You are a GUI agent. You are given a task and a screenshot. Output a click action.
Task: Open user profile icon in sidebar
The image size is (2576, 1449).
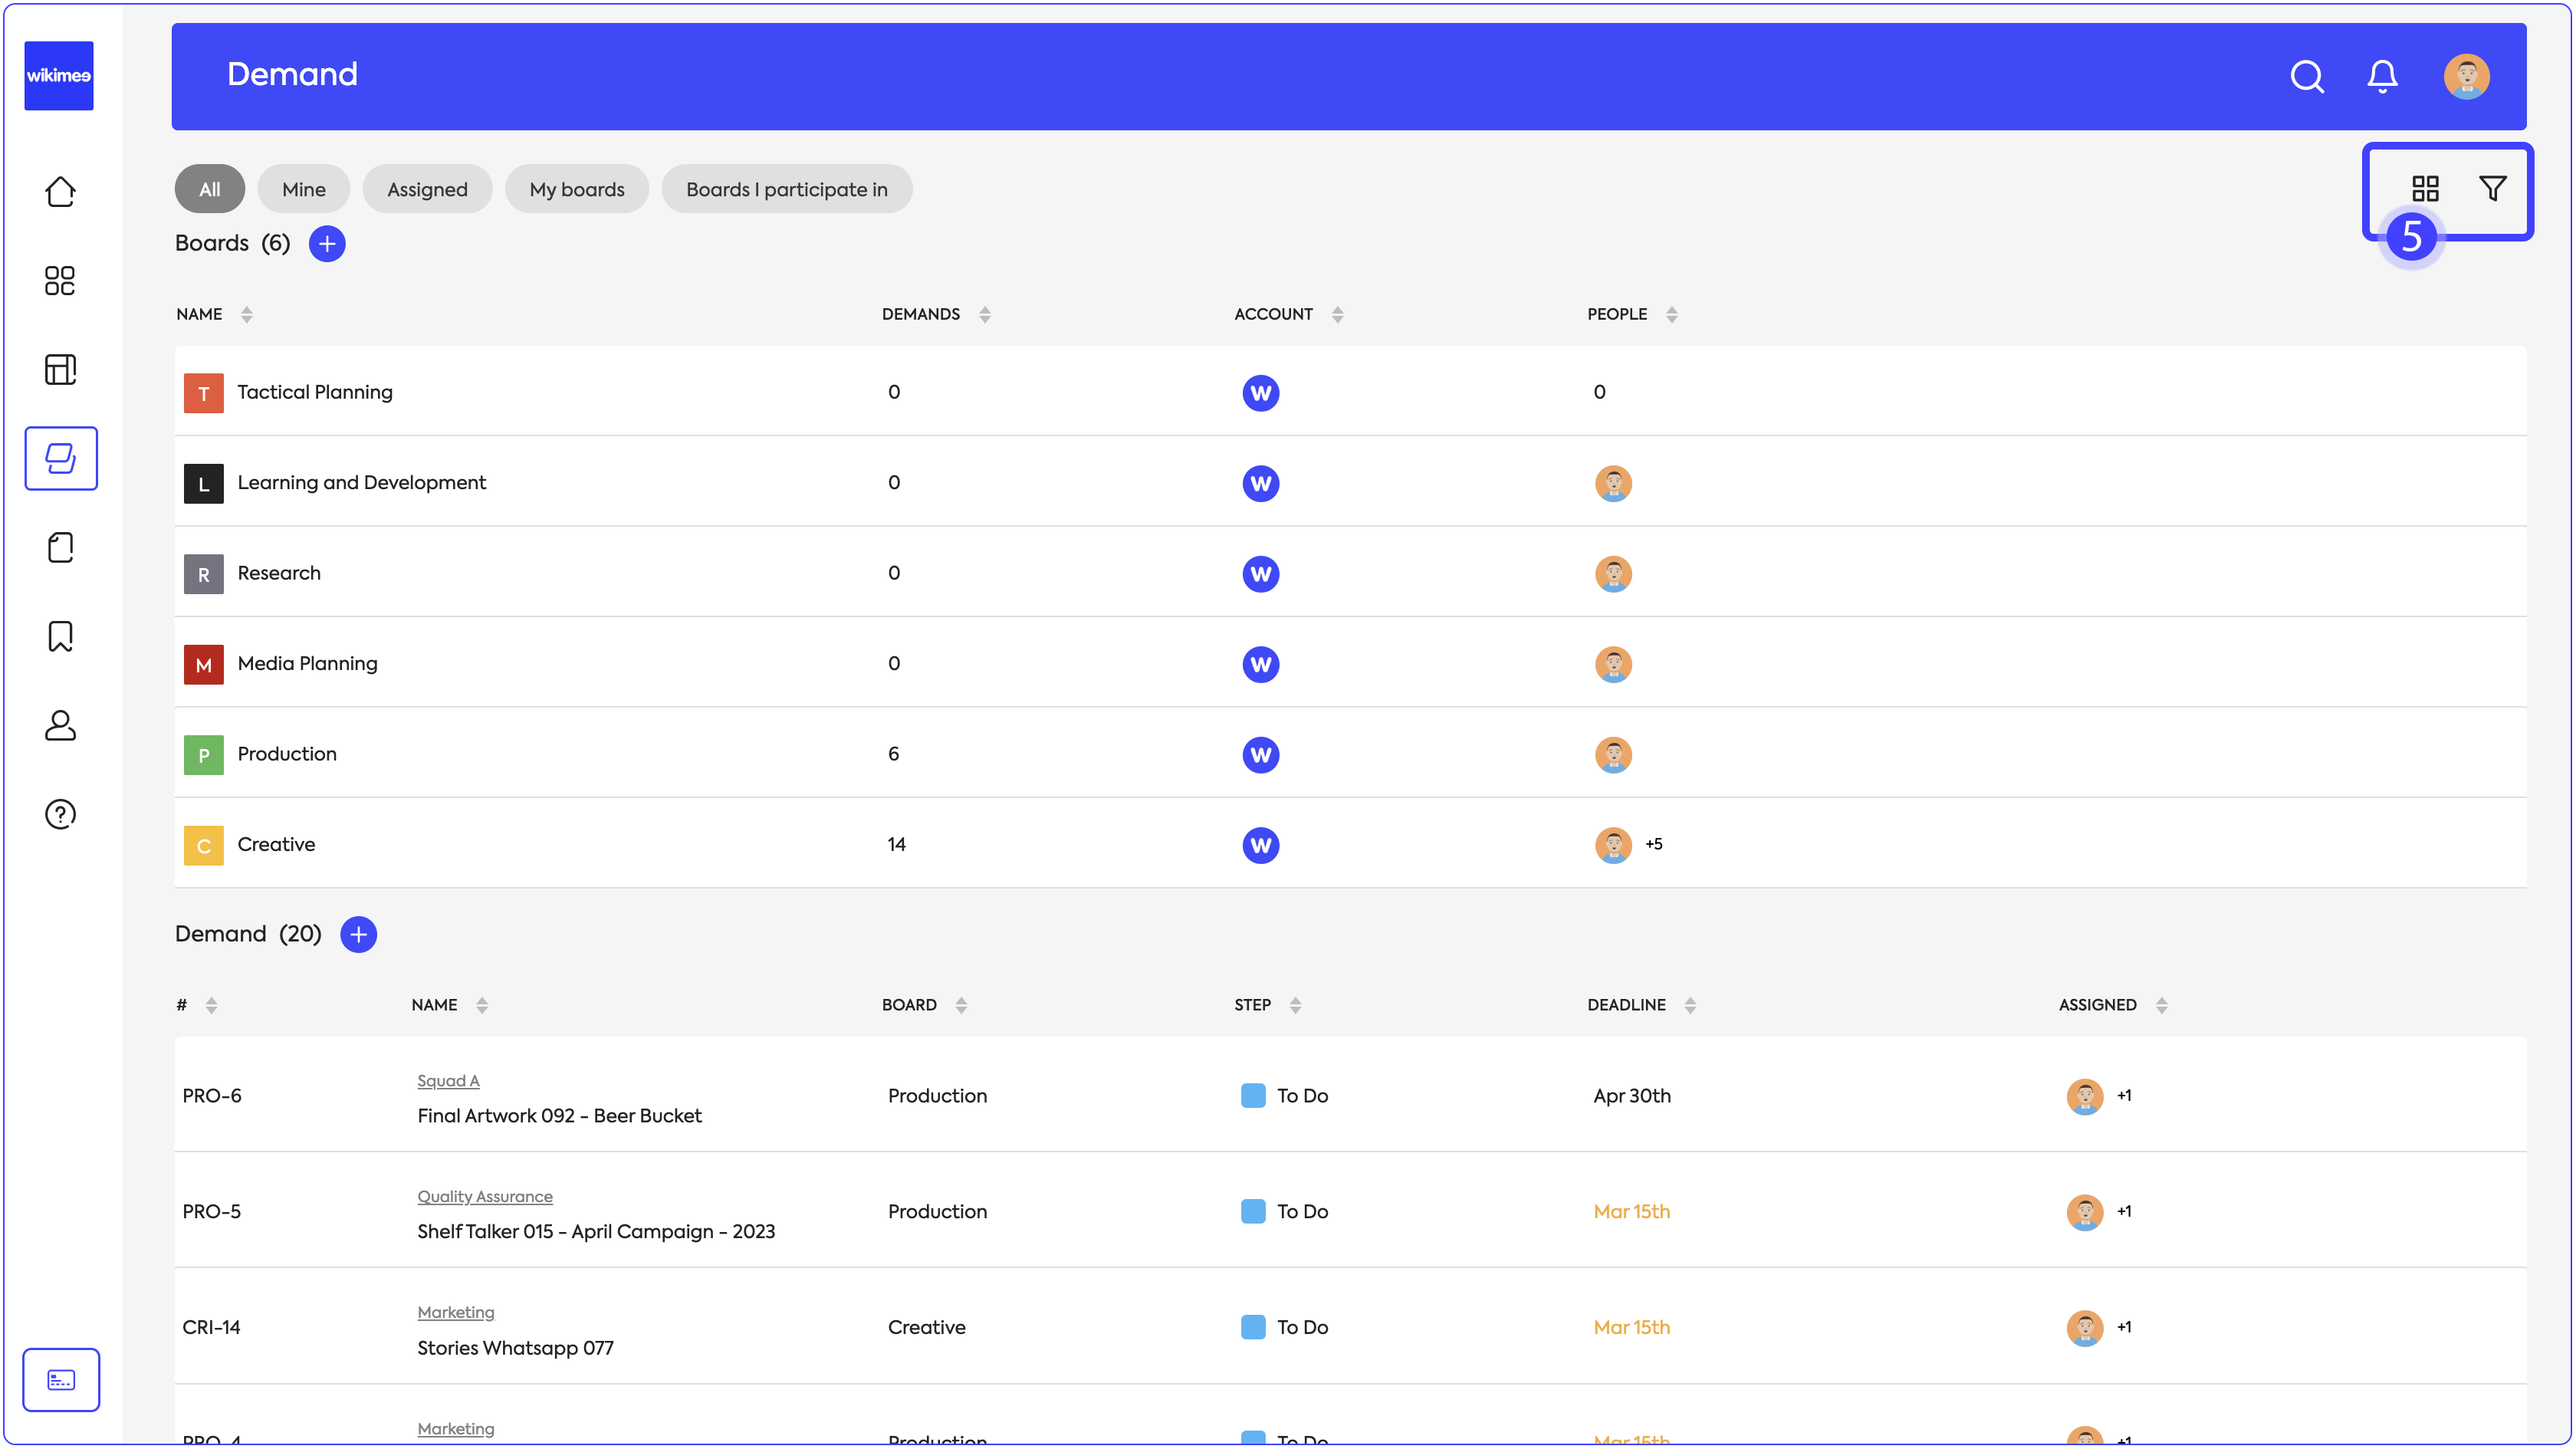60,725
